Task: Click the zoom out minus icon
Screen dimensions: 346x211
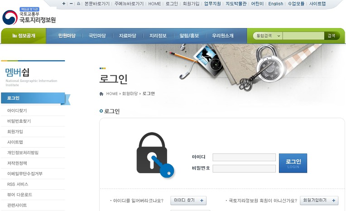Action: click(71, 4)
